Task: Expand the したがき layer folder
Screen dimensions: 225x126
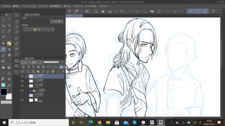Action: [30, 90]
